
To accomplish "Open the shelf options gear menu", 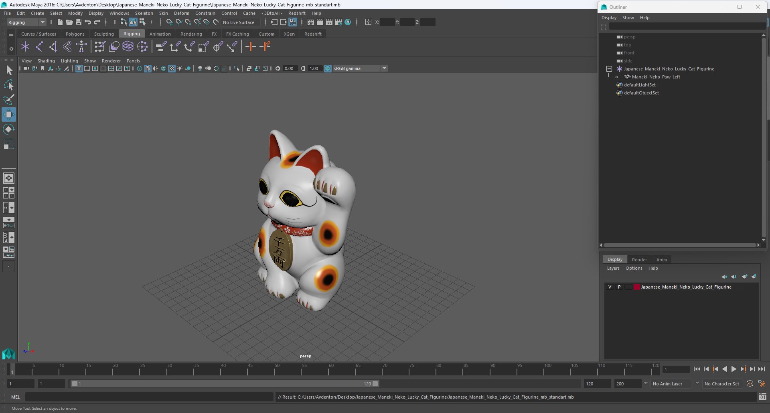I will tap(11, 49).
